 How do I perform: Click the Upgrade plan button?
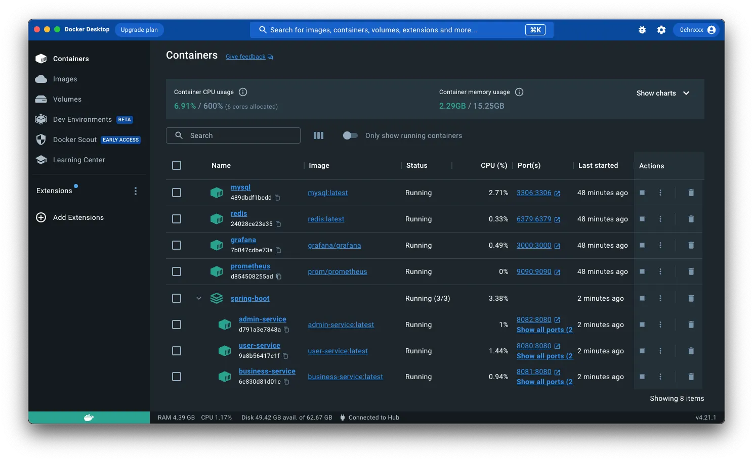pos(139,30)
